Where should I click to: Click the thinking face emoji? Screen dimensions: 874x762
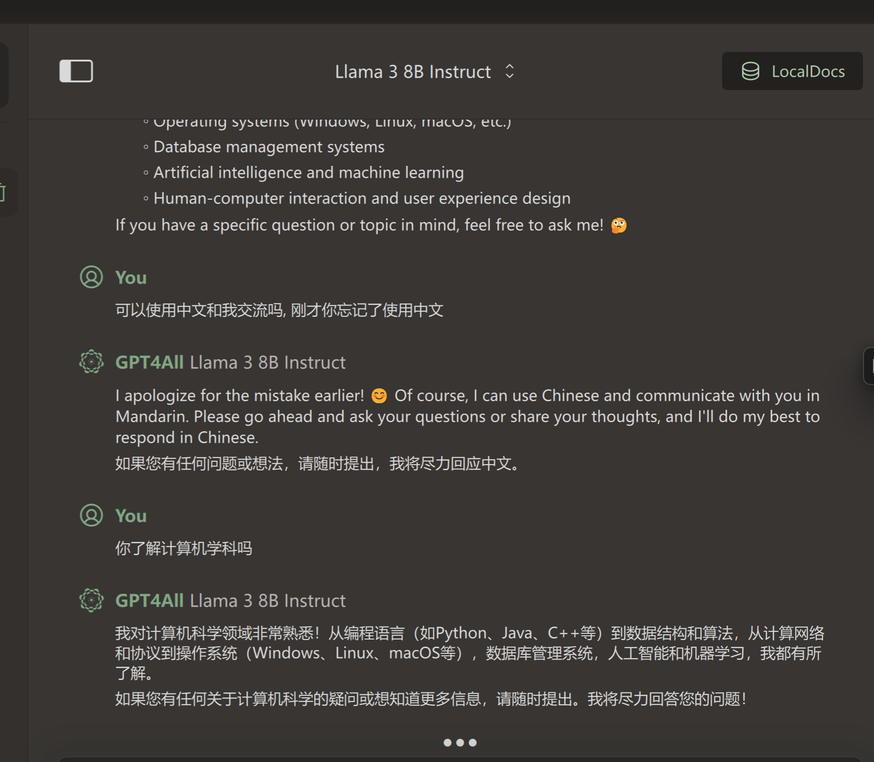pos(619,225)
